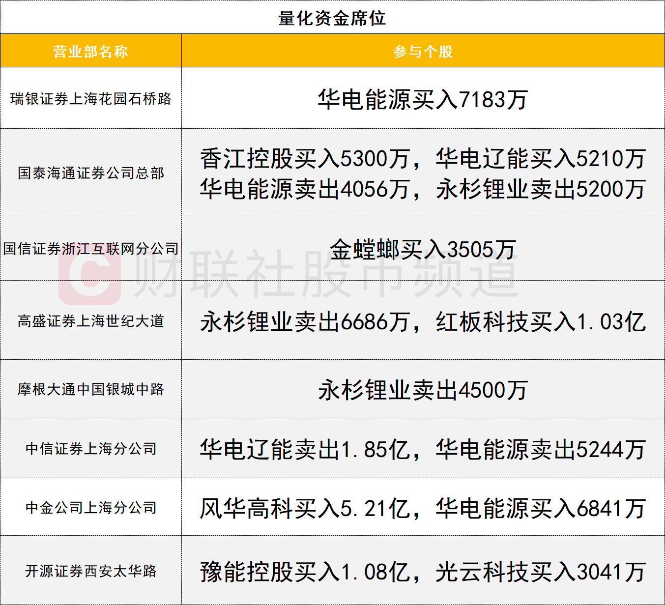Click the line 香江控股买入5300万，华电辽能买入5210万
The image size is (665, 605).
click(x=423, y=159)
